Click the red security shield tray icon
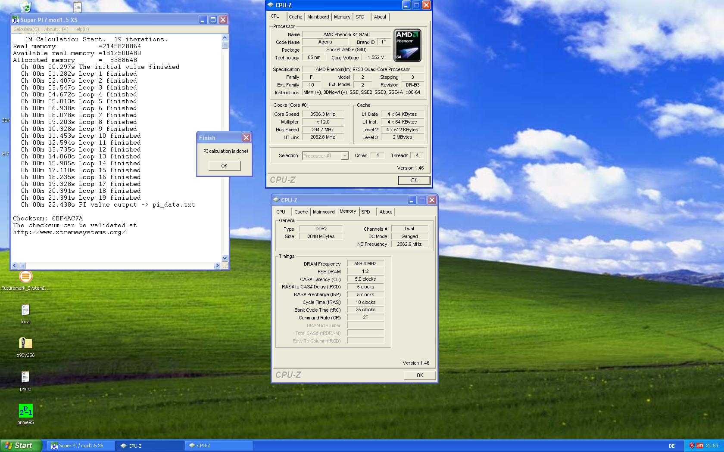Screen dimensions: 724x452 click(692, 446)
